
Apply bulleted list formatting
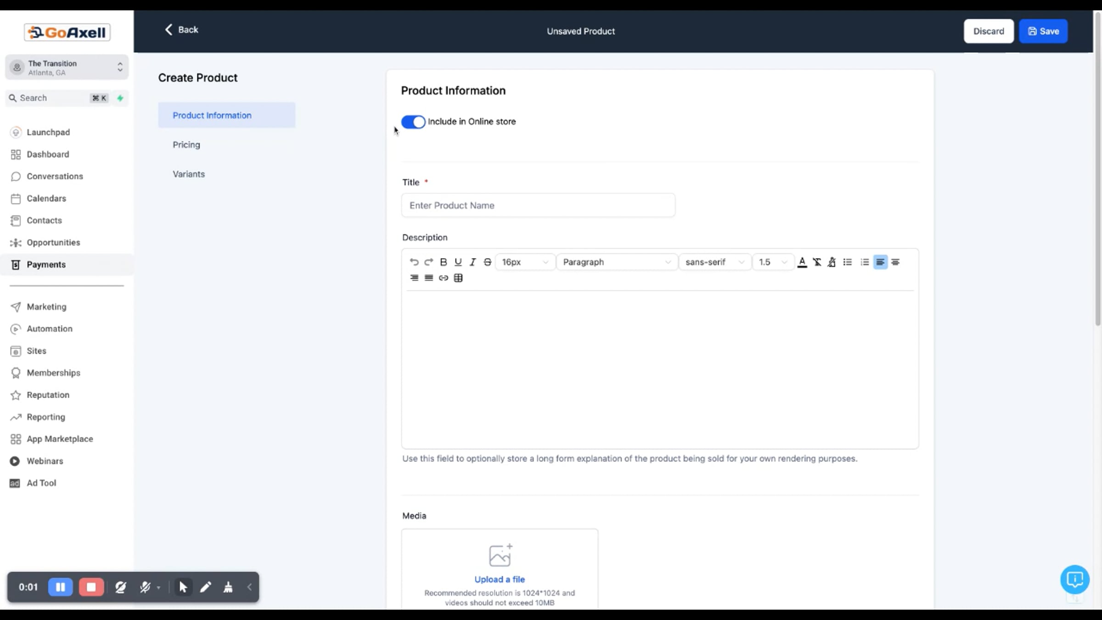[x=847, y=262]
